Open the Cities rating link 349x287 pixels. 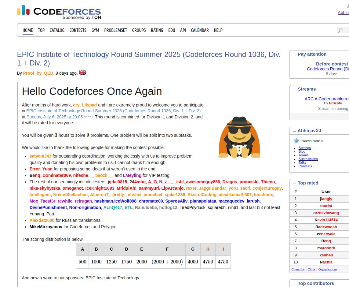311,269
